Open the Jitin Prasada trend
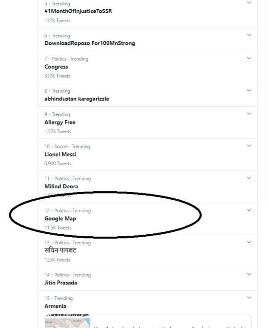The width and height of the screenshot is (269, 328). (x=61, y=283)
